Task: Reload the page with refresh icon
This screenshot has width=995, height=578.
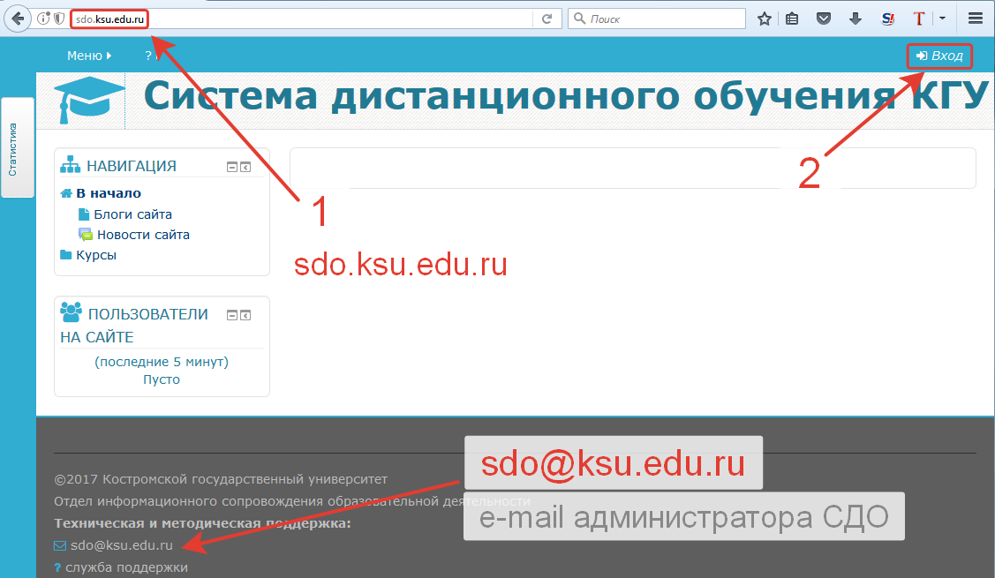Action: click(547, 19)
